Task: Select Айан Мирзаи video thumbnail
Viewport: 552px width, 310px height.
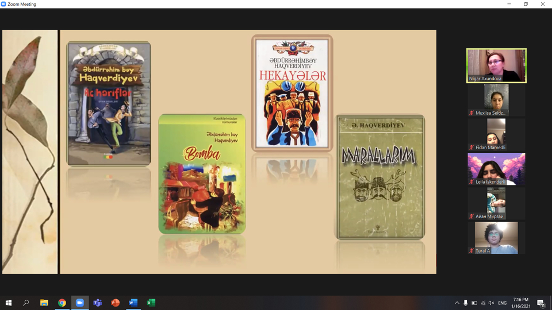Action: coord(496,203)
